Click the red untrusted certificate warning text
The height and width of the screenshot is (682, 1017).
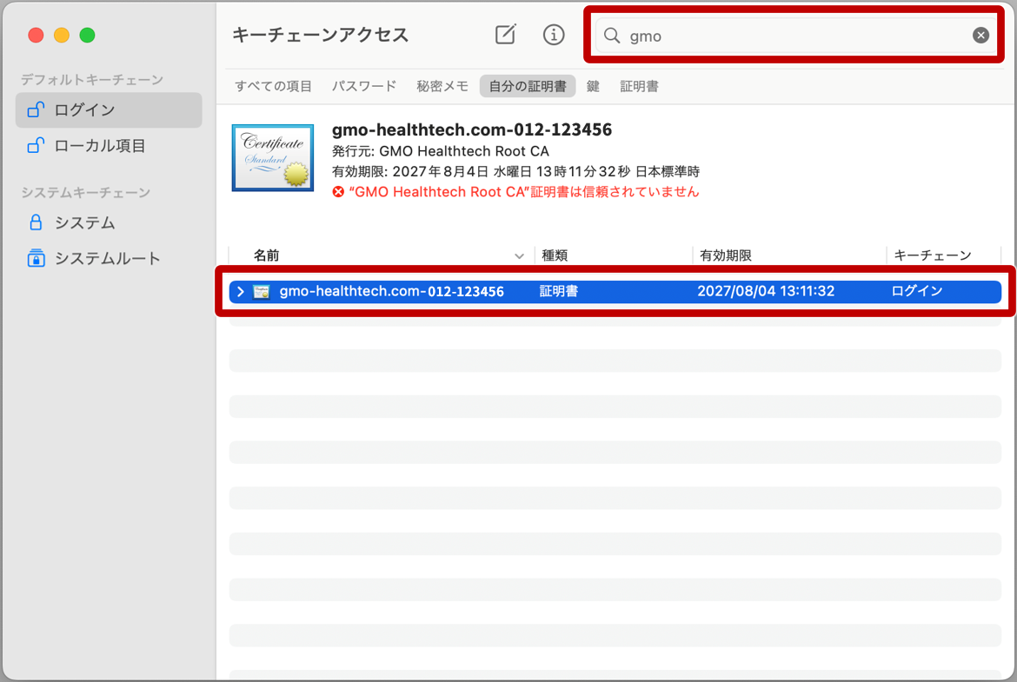(523, 192)
